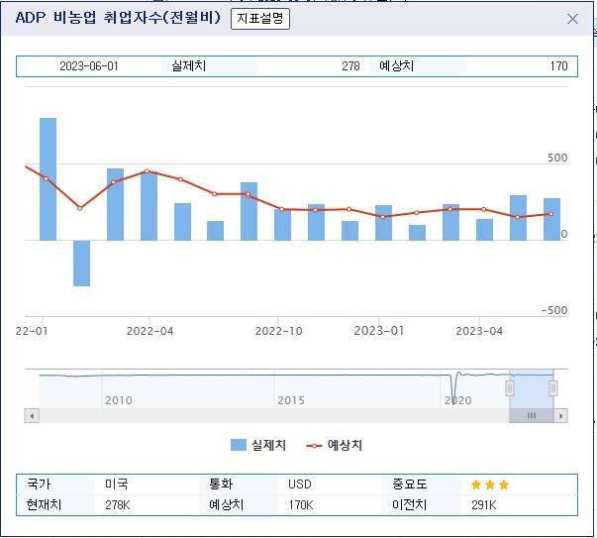This screenshot has width=597, height=538.
Task: Grab the right handle of the range selector
Action: [553, 388]
